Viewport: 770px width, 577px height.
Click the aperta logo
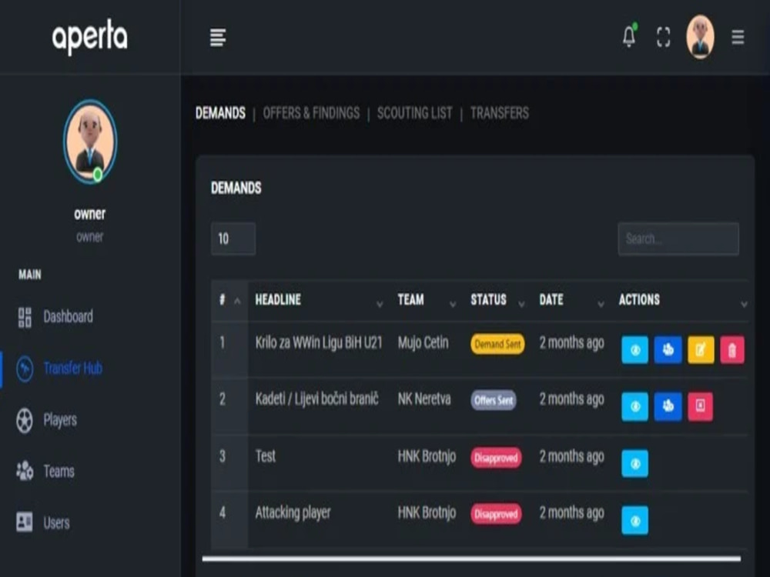point(90,36)
